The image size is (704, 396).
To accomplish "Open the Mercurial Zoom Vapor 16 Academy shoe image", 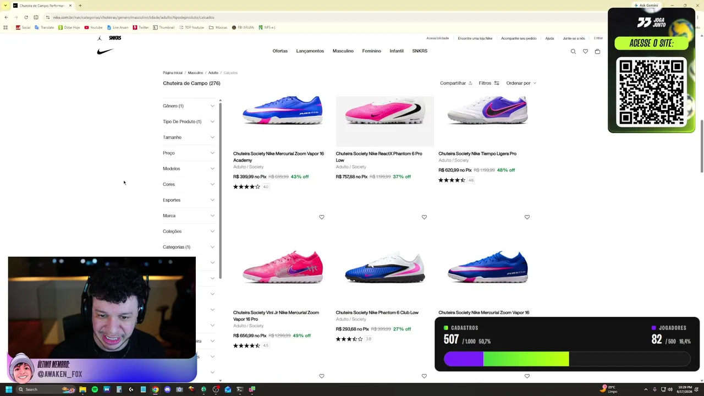I will 282,112.
